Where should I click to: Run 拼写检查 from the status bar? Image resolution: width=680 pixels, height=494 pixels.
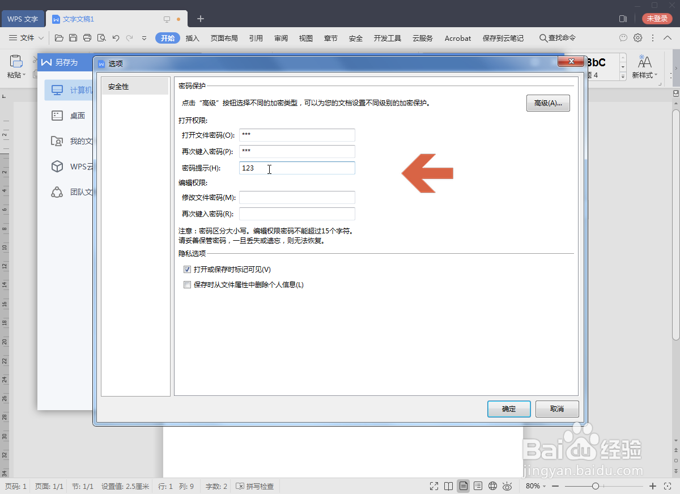(x=254, y=486)
